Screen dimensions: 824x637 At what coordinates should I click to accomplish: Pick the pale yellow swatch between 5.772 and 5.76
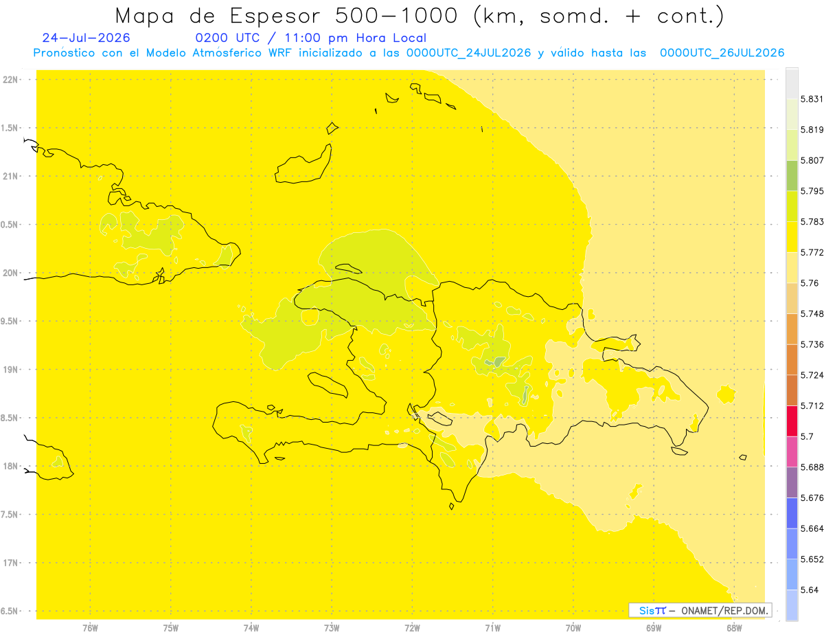click(792, 267)
